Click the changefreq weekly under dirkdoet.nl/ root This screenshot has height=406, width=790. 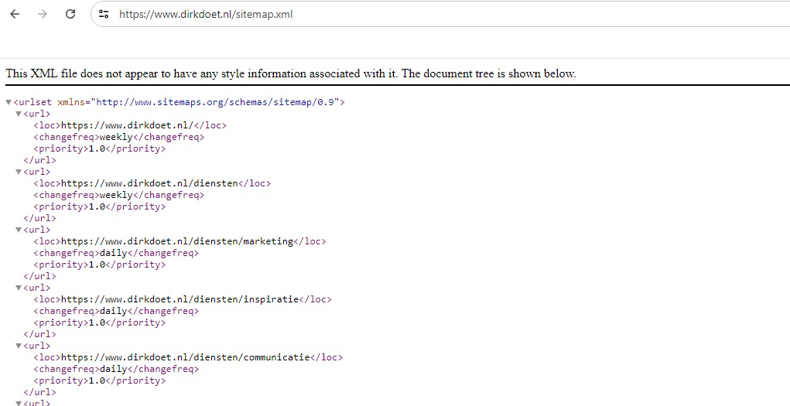tap(116, 137)
